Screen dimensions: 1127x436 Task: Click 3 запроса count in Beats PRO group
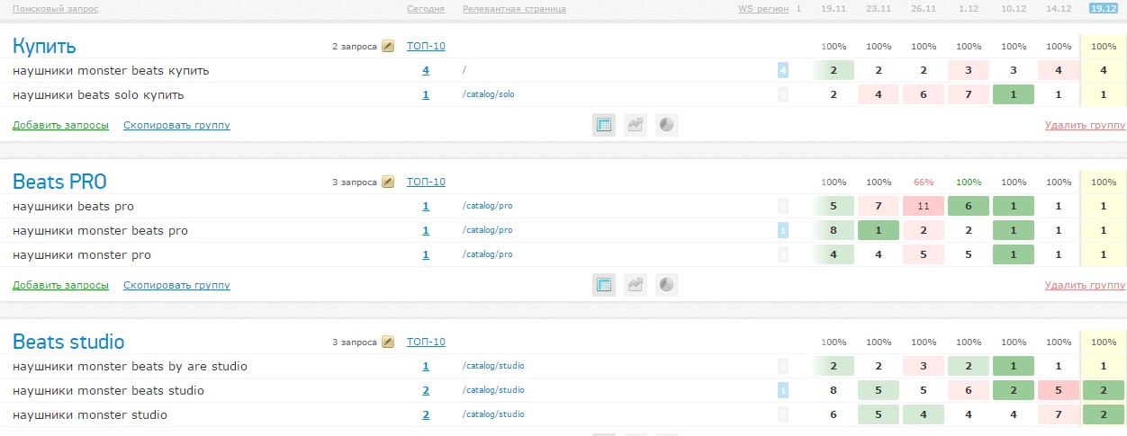click(354, 182)
